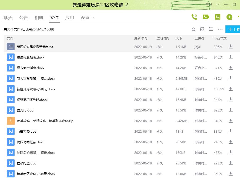Expand the 设置 dropdown arrow

[92, 17]
